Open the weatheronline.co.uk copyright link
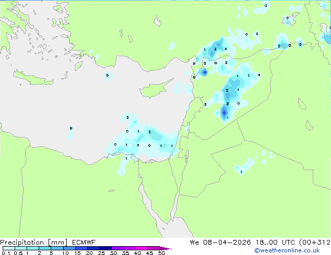 click(x=287, y=250)
